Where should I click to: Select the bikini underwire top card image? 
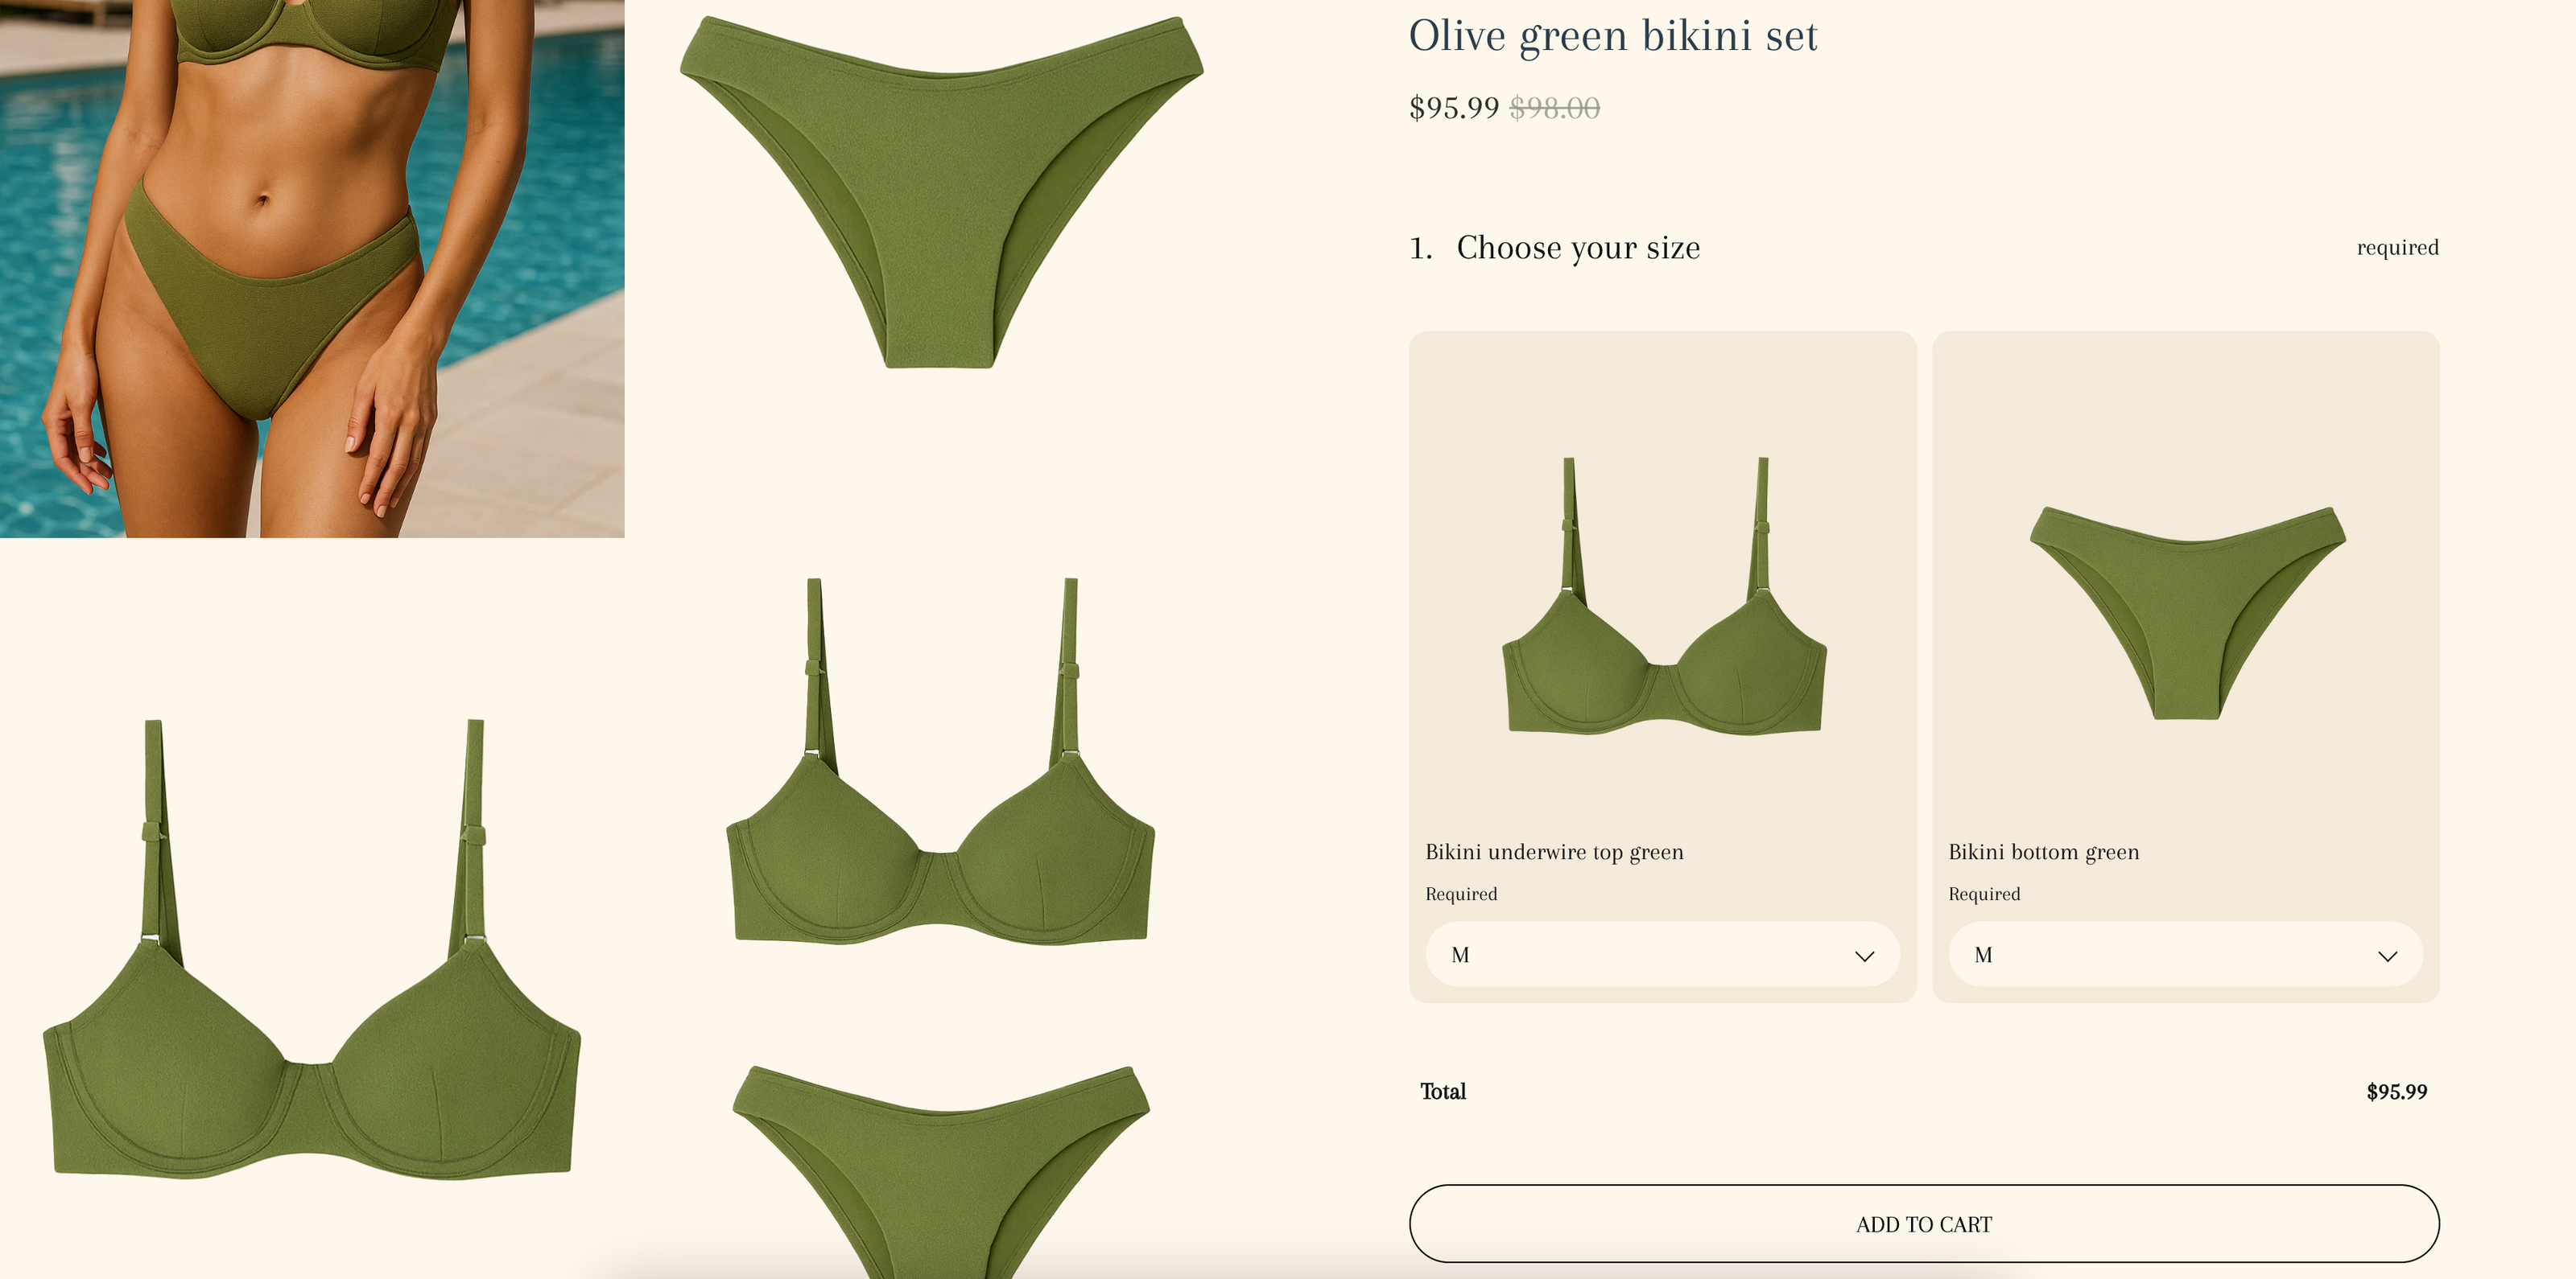point(1664,597)
